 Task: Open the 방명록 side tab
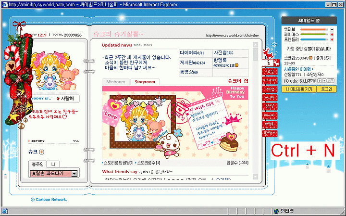tap(270, 125)
